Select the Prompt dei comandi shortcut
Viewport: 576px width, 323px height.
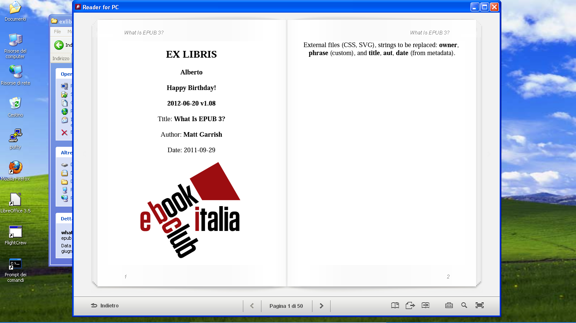pos(16,270)
